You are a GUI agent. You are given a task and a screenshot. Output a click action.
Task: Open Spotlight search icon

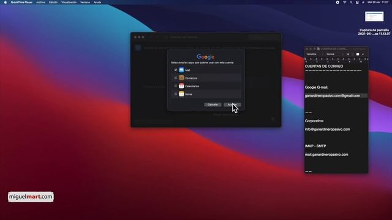[351, 2]
